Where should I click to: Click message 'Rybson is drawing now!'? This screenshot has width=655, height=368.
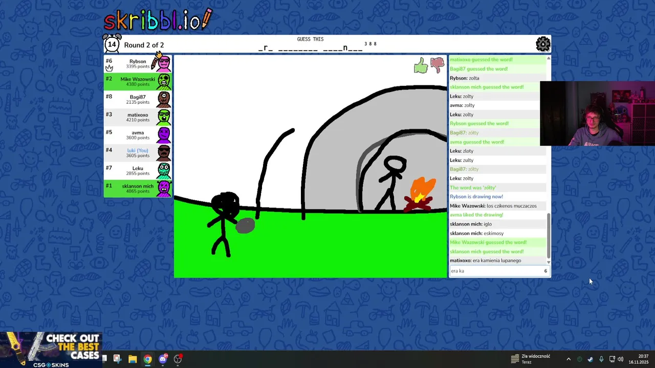tap(476, 197)
